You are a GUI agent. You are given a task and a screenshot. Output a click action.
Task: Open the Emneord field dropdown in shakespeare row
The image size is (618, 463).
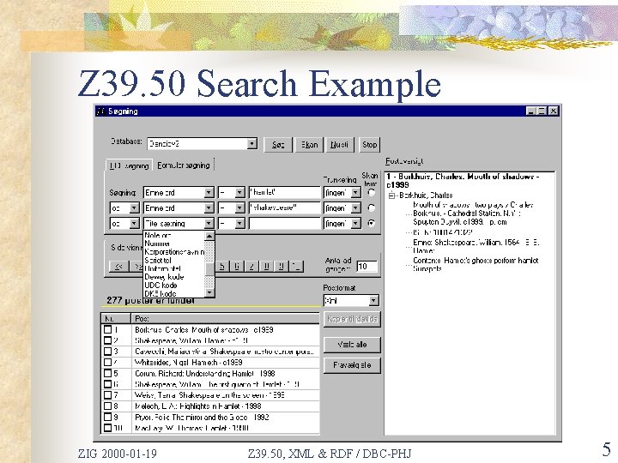[x=209, y=207]
